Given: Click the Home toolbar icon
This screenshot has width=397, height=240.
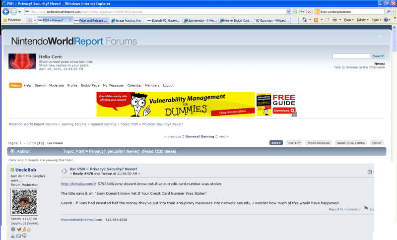Looking at the screenshot, I should 305,20.
